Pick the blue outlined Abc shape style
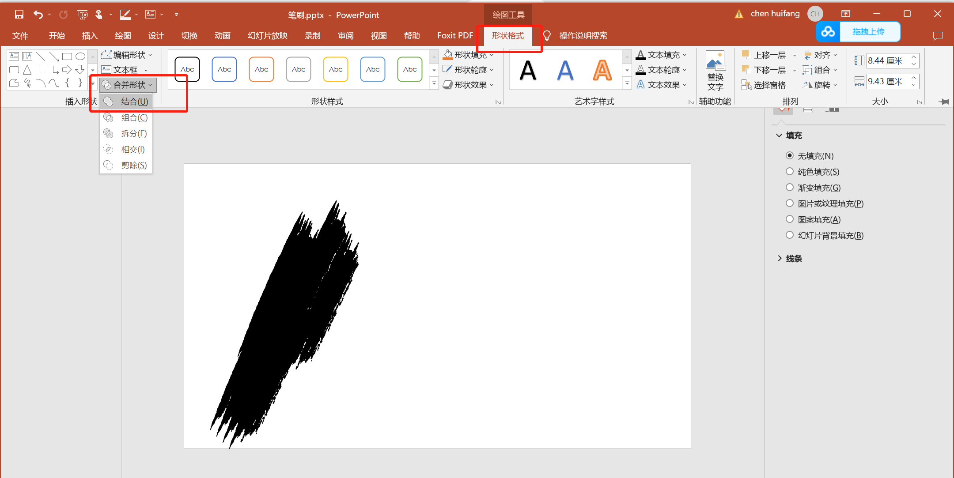The height and width of the screenshot is (478, 954). click(x=224, y=69)
